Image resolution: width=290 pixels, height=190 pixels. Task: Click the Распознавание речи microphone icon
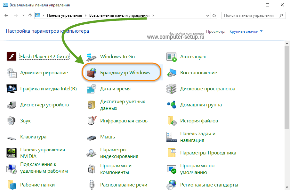tap(92, 185)
